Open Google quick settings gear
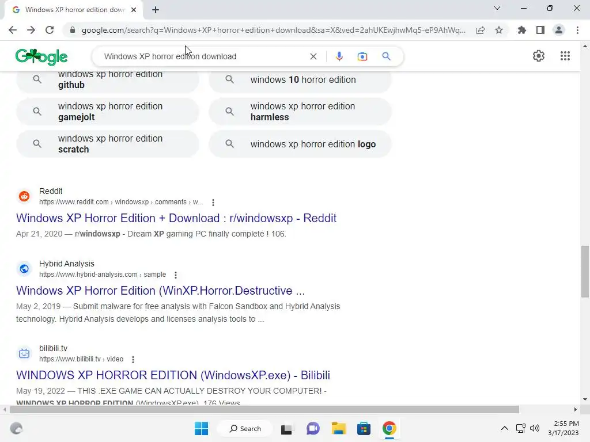 pos(539,56)
